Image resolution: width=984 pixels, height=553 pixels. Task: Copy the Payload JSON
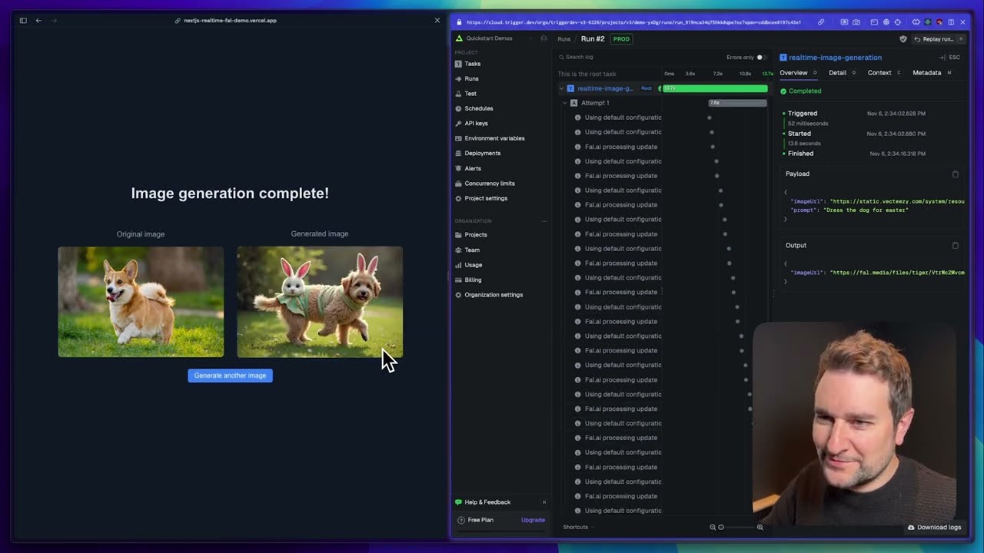(x=956, y=174)
